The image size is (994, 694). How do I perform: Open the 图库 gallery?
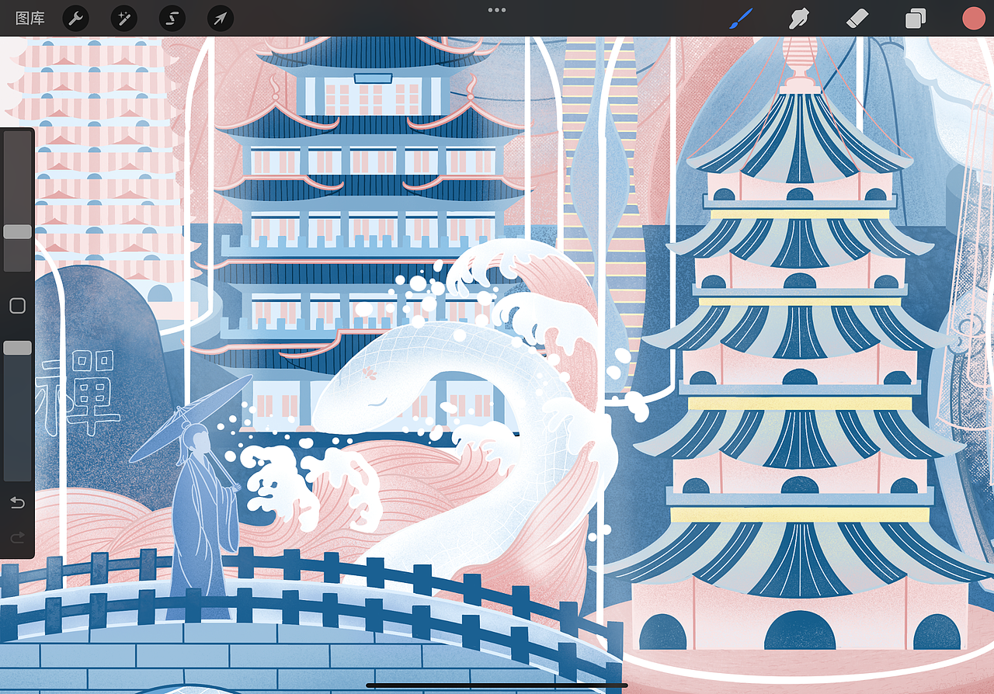tap(30, 18)
